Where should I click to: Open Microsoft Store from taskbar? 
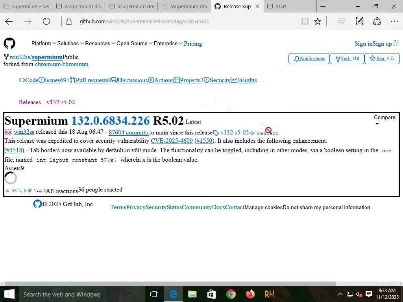211,294
